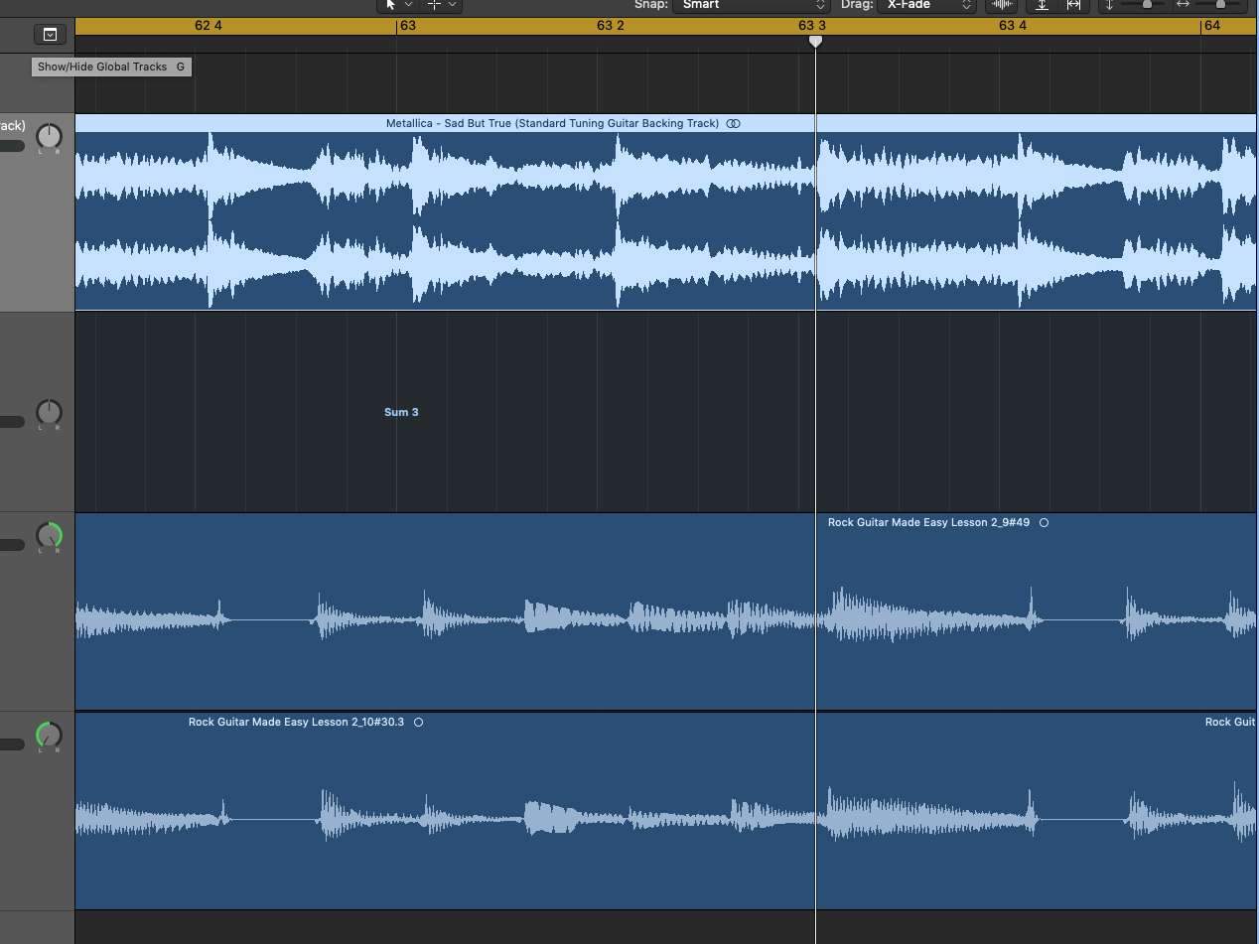Image resolution: width=1259 pixels, height=944 pixels.
Task: Select the Metallica Sad But True region header
Action: pos(552,123)
